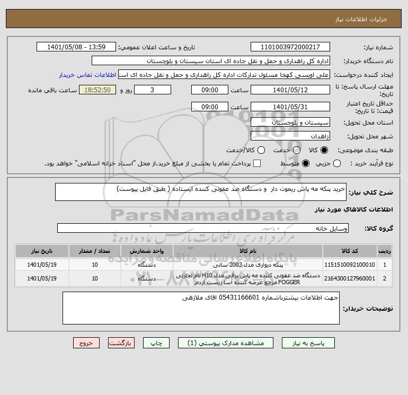Choose the جزیی purchase type radio
Screen dimensions: 408x395
pyautogui.click(x=337, y=163)
